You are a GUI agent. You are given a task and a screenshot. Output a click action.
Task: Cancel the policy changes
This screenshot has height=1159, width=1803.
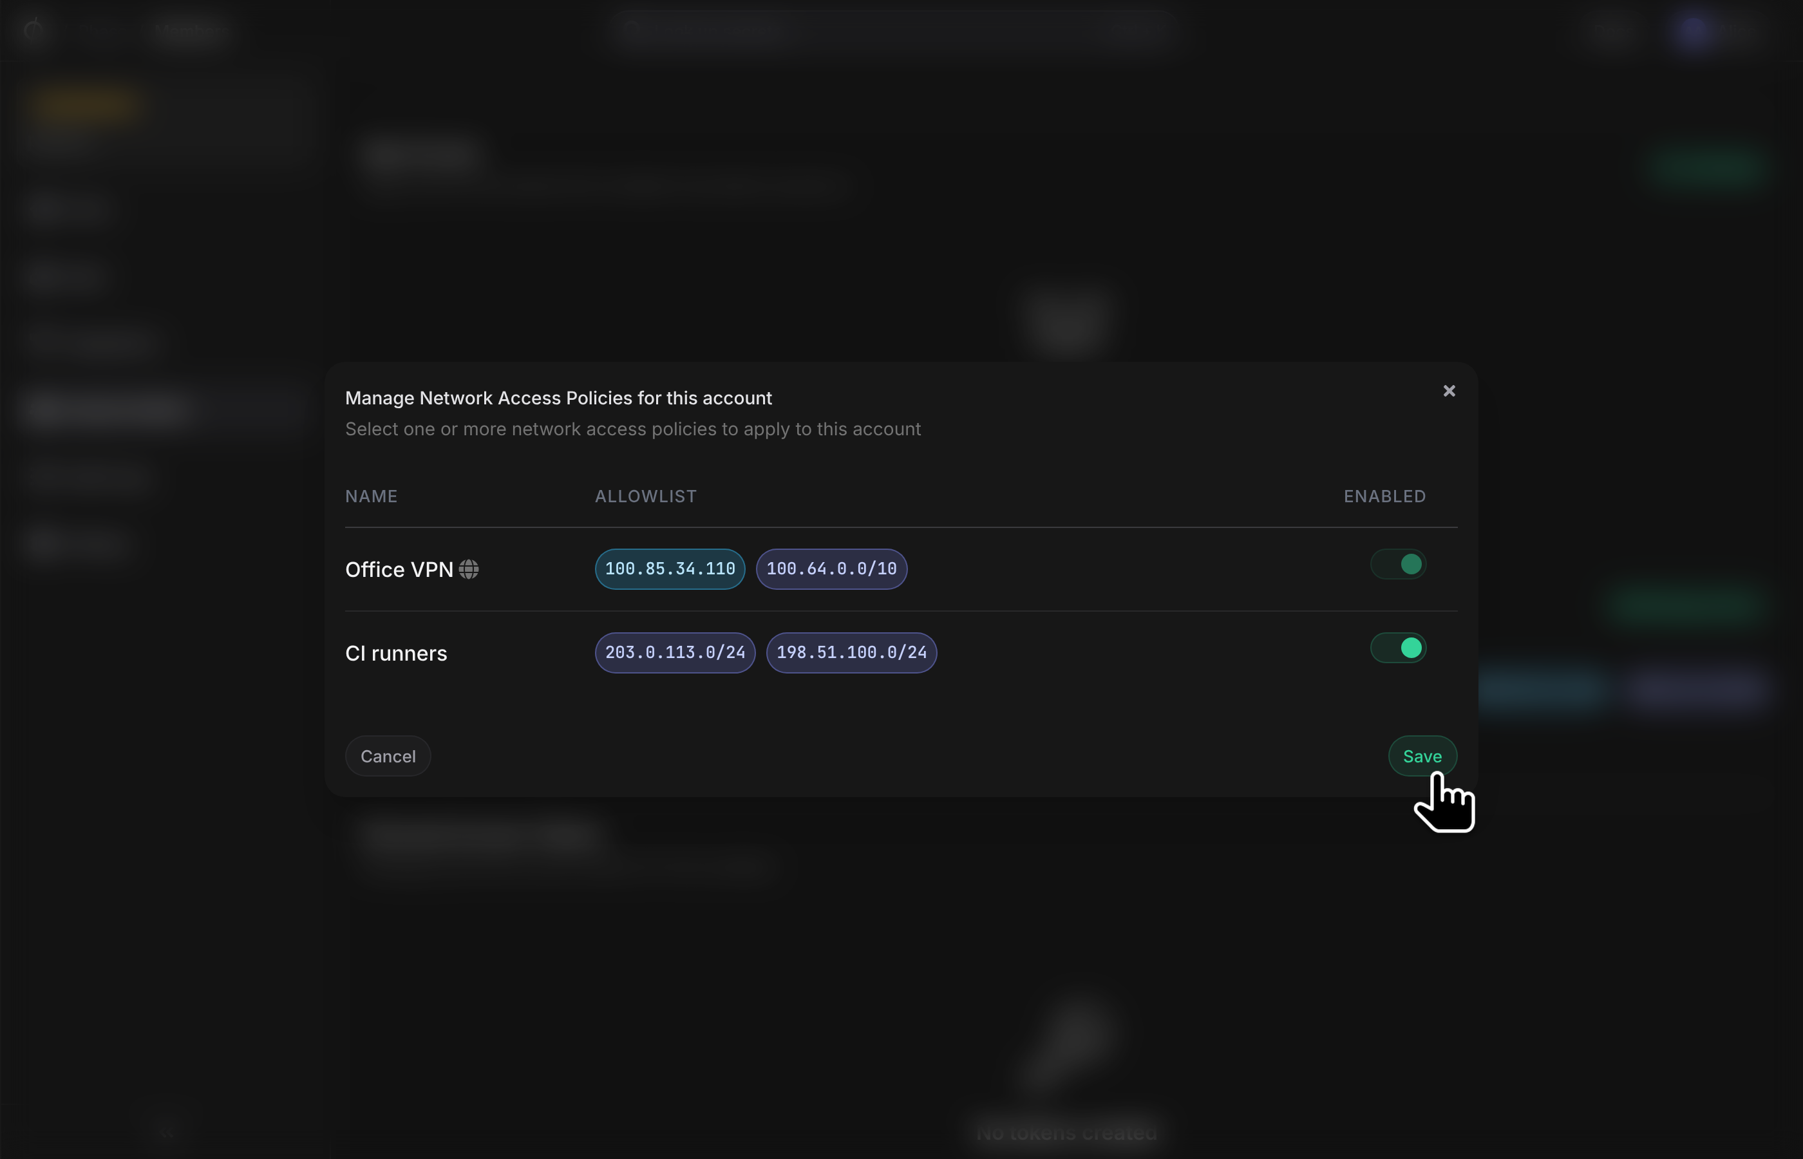(388, 757)
